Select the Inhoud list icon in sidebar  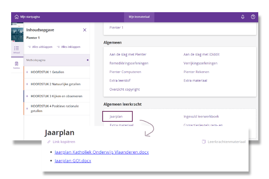pyautogui.click(x=16, y=48)
